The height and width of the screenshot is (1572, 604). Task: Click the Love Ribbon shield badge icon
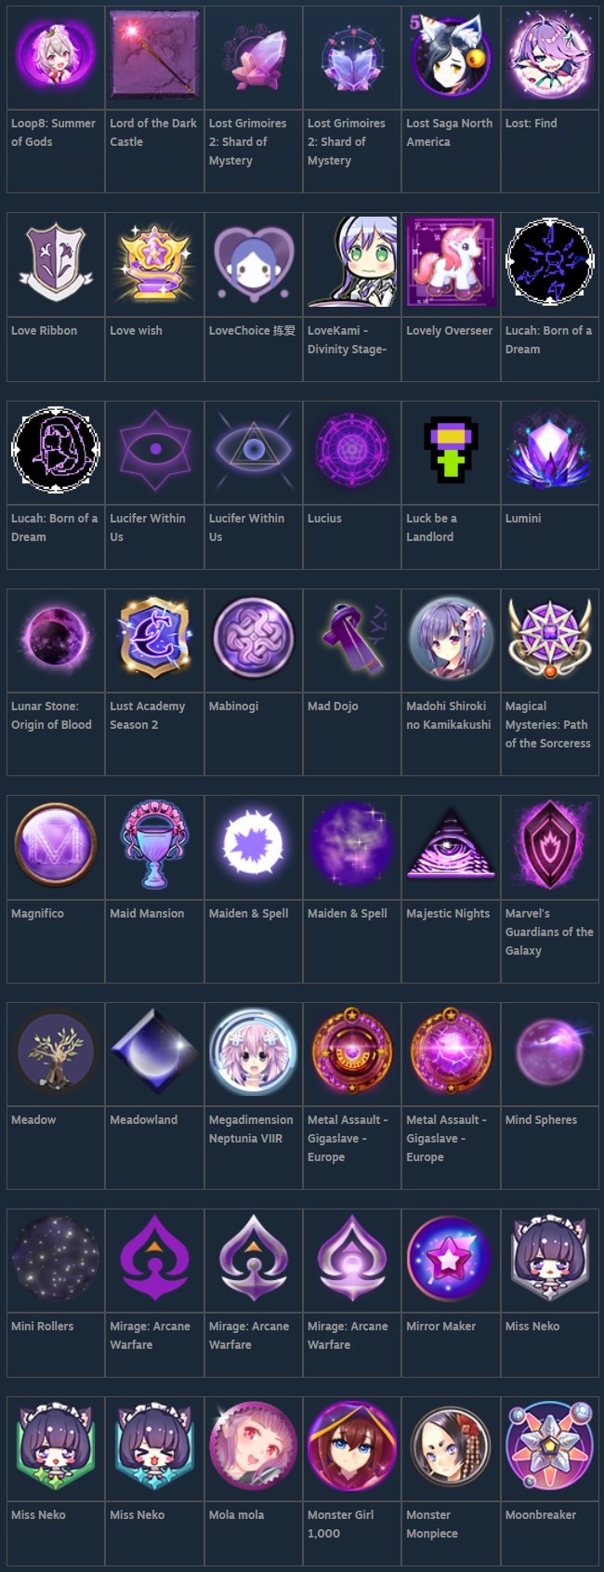[56, 262]
